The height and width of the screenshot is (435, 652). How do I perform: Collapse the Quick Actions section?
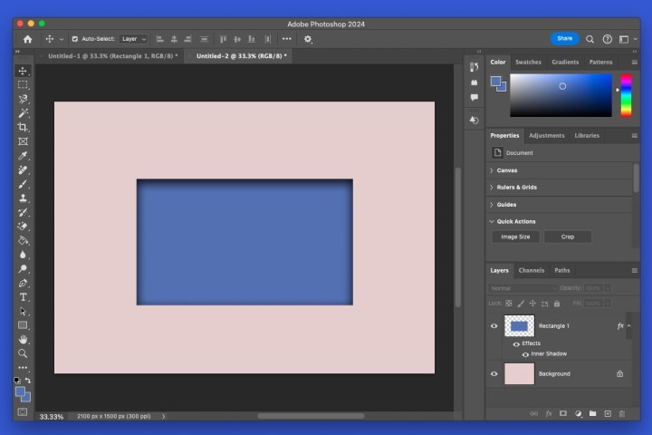516,221
